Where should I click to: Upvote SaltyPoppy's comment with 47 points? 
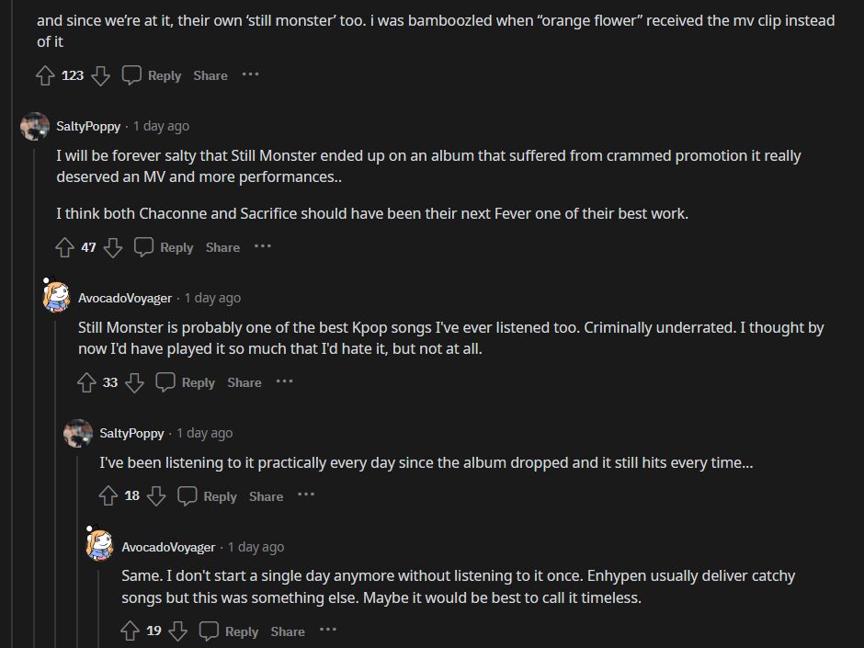point(65,247)
